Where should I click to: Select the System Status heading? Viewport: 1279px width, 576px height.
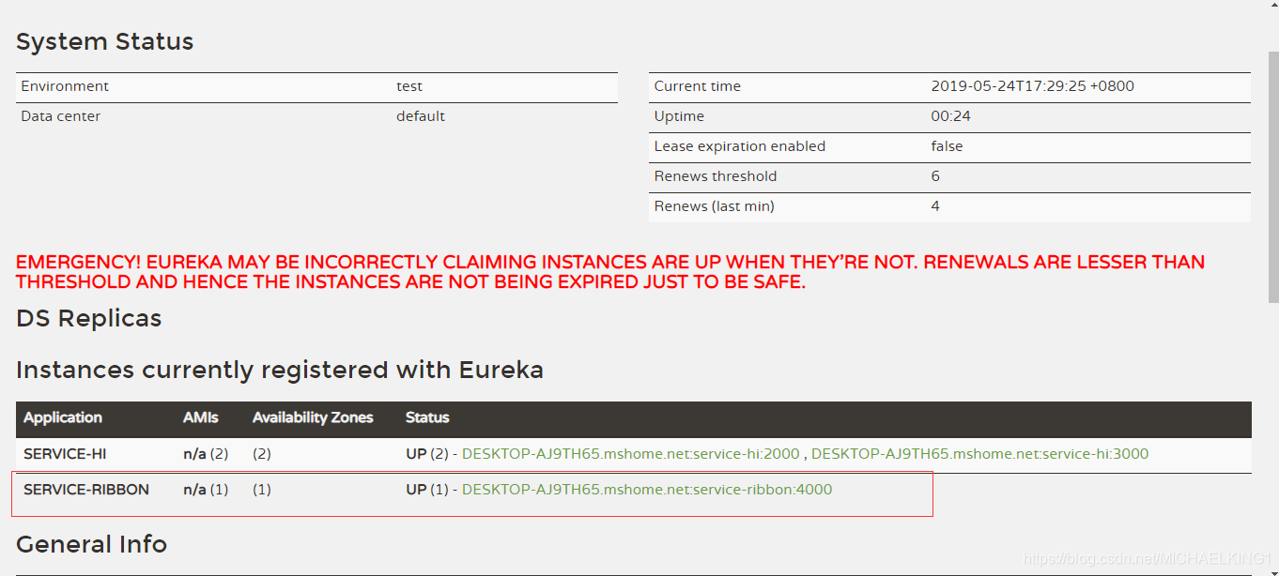coord(105,42)
